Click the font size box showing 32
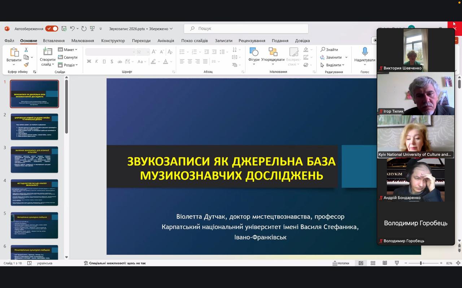Viewport: 462px width, 288px height. point(142,52)
